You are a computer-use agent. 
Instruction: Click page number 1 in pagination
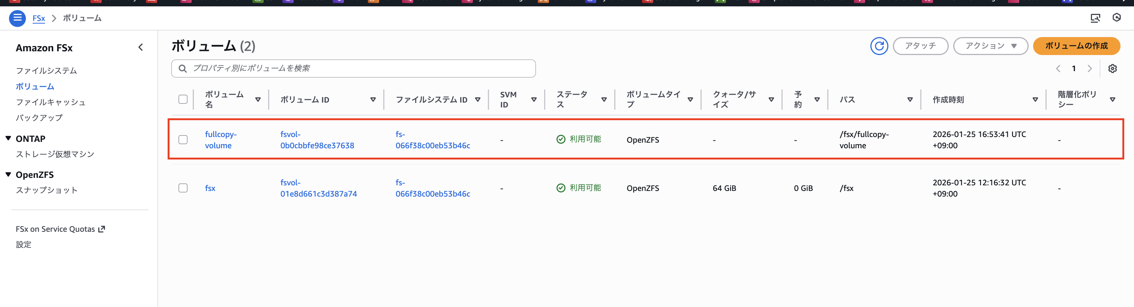pos(1074,69)
